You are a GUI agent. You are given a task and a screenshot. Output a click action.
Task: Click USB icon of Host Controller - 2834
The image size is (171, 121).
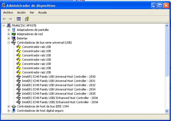[x=18, y=89]
